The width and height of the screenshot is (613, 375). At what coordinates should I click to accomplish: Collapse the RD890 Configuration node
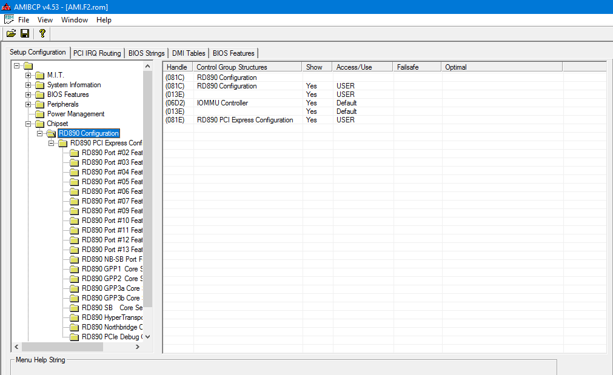(39, 134)
